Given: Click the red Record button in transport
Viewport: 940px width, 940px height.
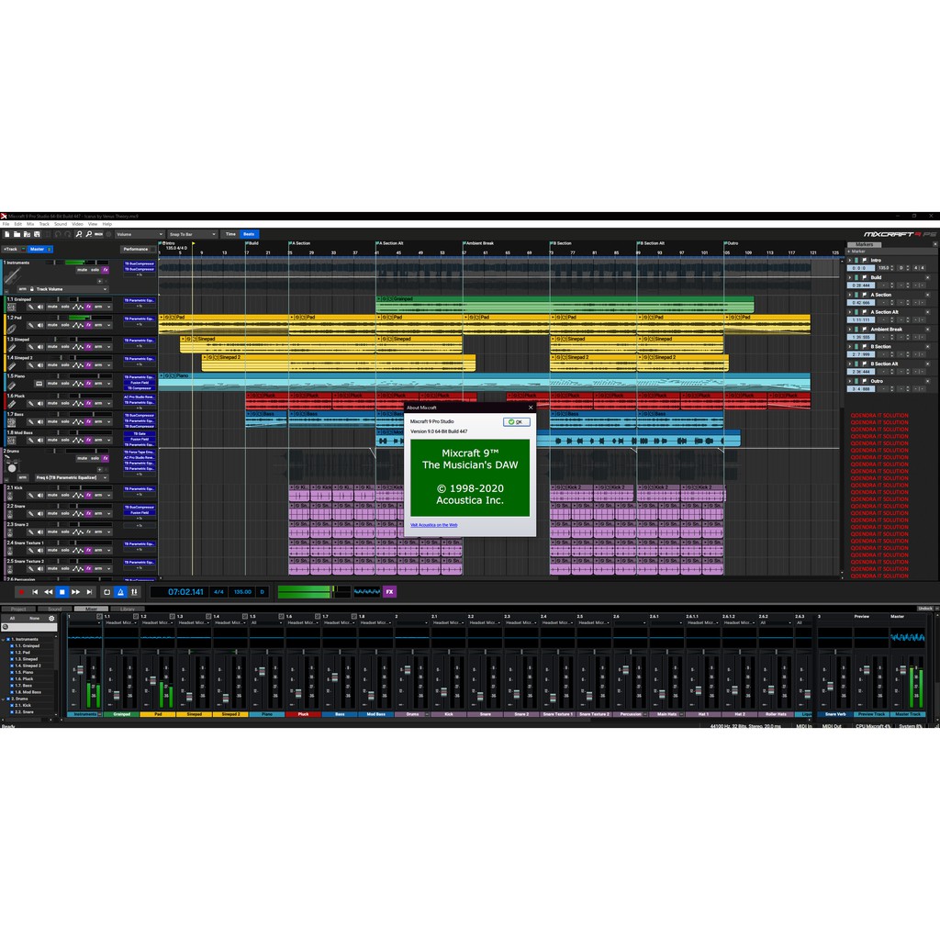Looking at the screenshot, I should (x=21, y=592).
